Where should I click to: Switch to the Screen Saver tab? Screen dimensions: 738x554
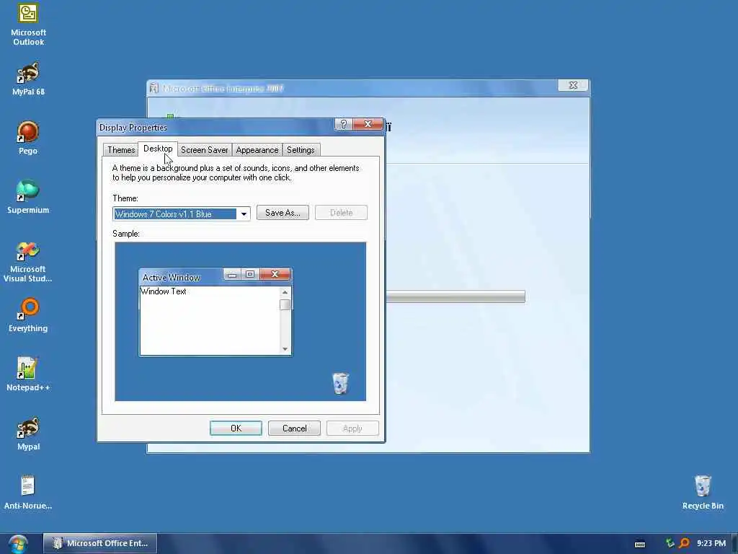point(204,150)
